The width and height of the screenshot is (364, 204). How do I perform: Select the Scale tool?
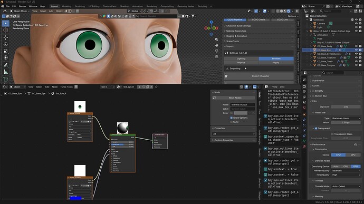point(6,51)
